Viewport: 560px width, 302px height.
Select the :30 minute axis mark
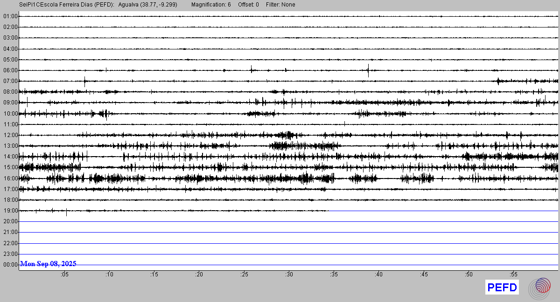(289, 275)
